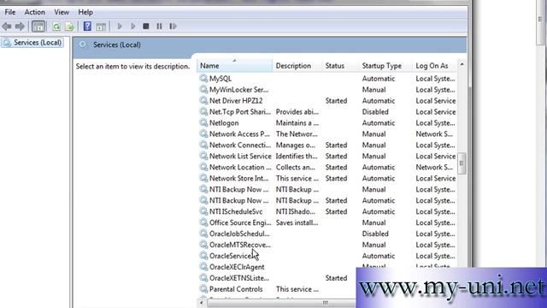Select the Net.Tcp Port Shari... service
The height and width of the screenshot is (308, 547).
coord(239,112)
